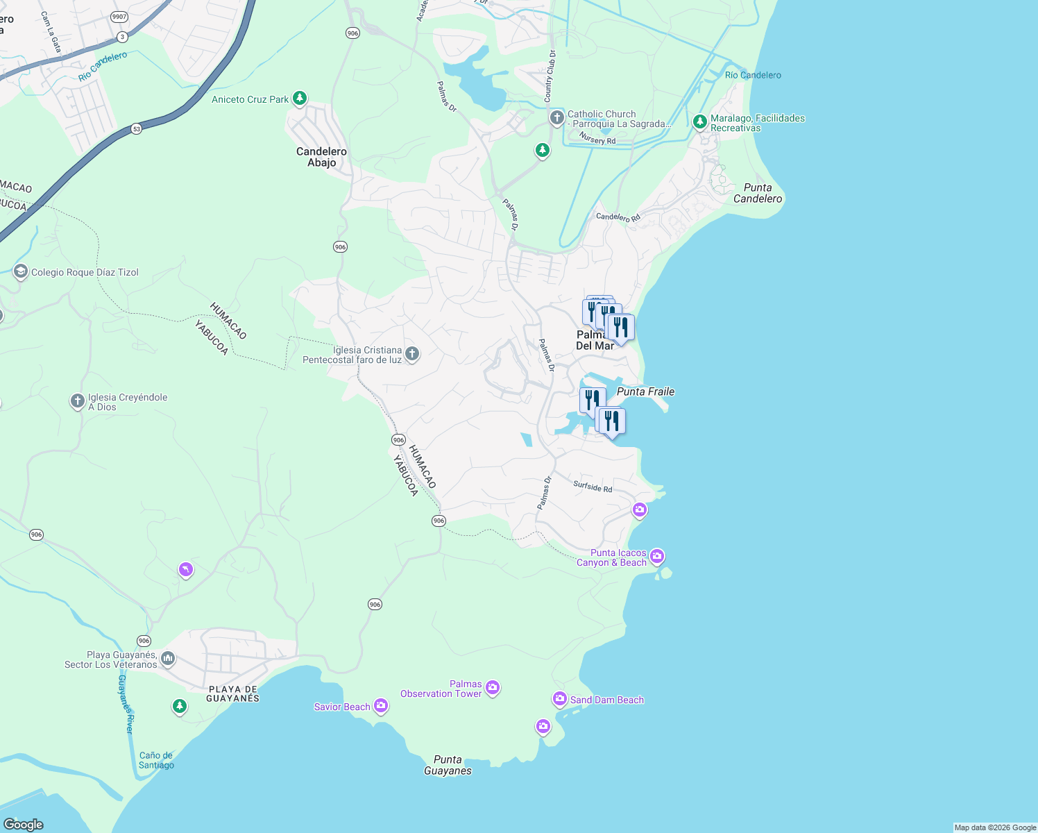
Task: Click the camera marker near Surfside Rd
Action: [x=639, y=510]
